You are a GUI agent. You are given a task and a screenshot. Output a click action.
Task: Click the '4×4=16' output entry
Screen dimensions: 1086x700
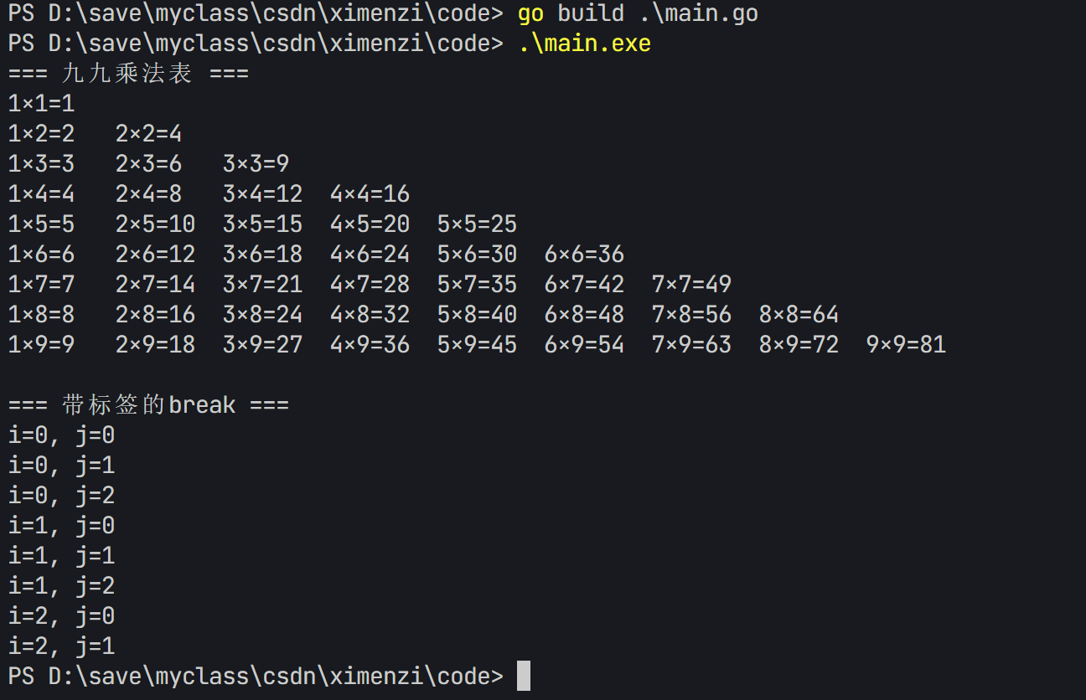[x=370, y=194]
